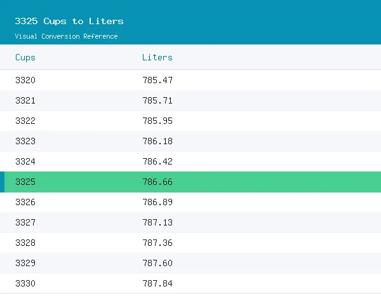Select the 785.95 liters value
Screen dimensions: 381x296
tap(157, 121)
